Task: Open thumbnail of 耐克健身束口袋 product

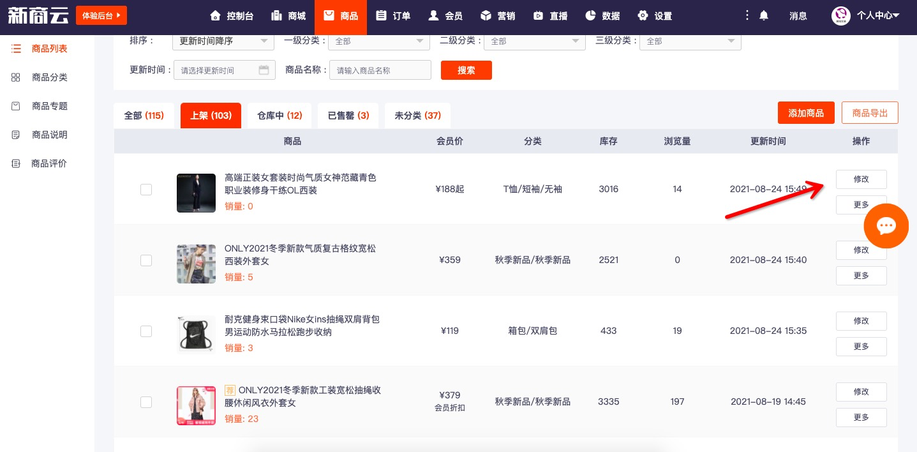Action: tap(196, 335)
